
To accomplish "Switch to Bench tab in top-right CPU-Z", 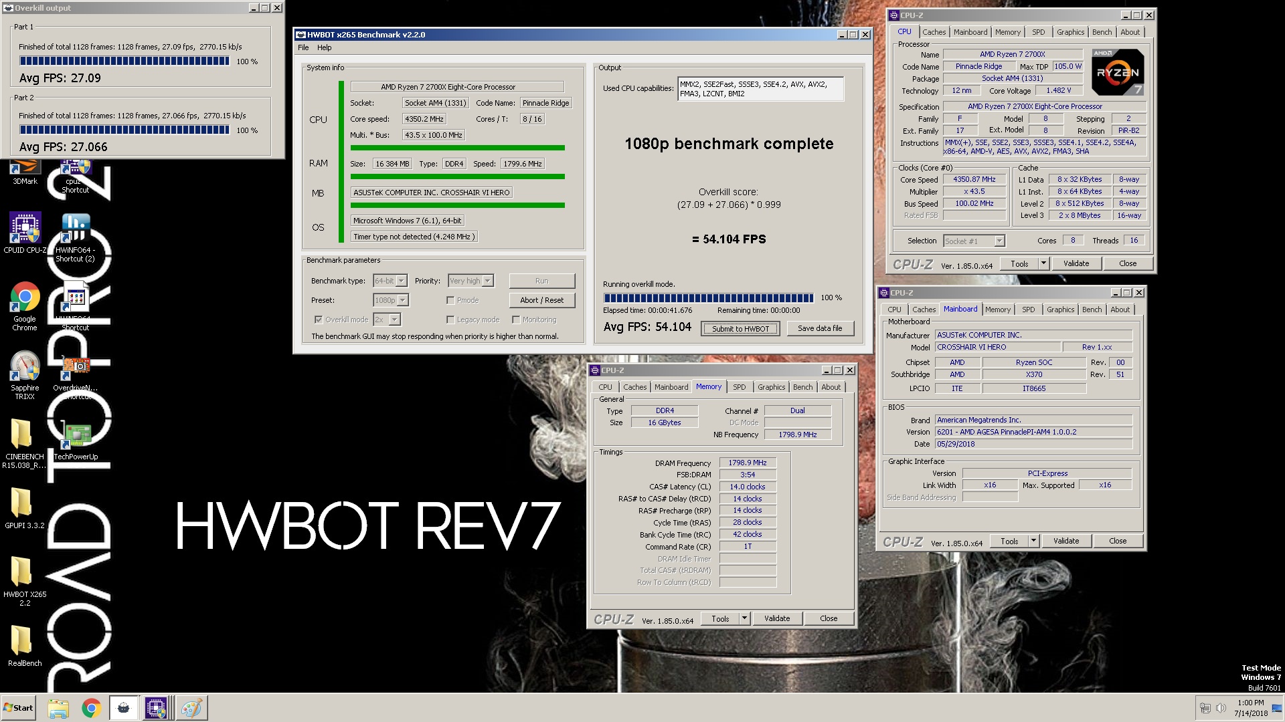I will point(1102,32).
